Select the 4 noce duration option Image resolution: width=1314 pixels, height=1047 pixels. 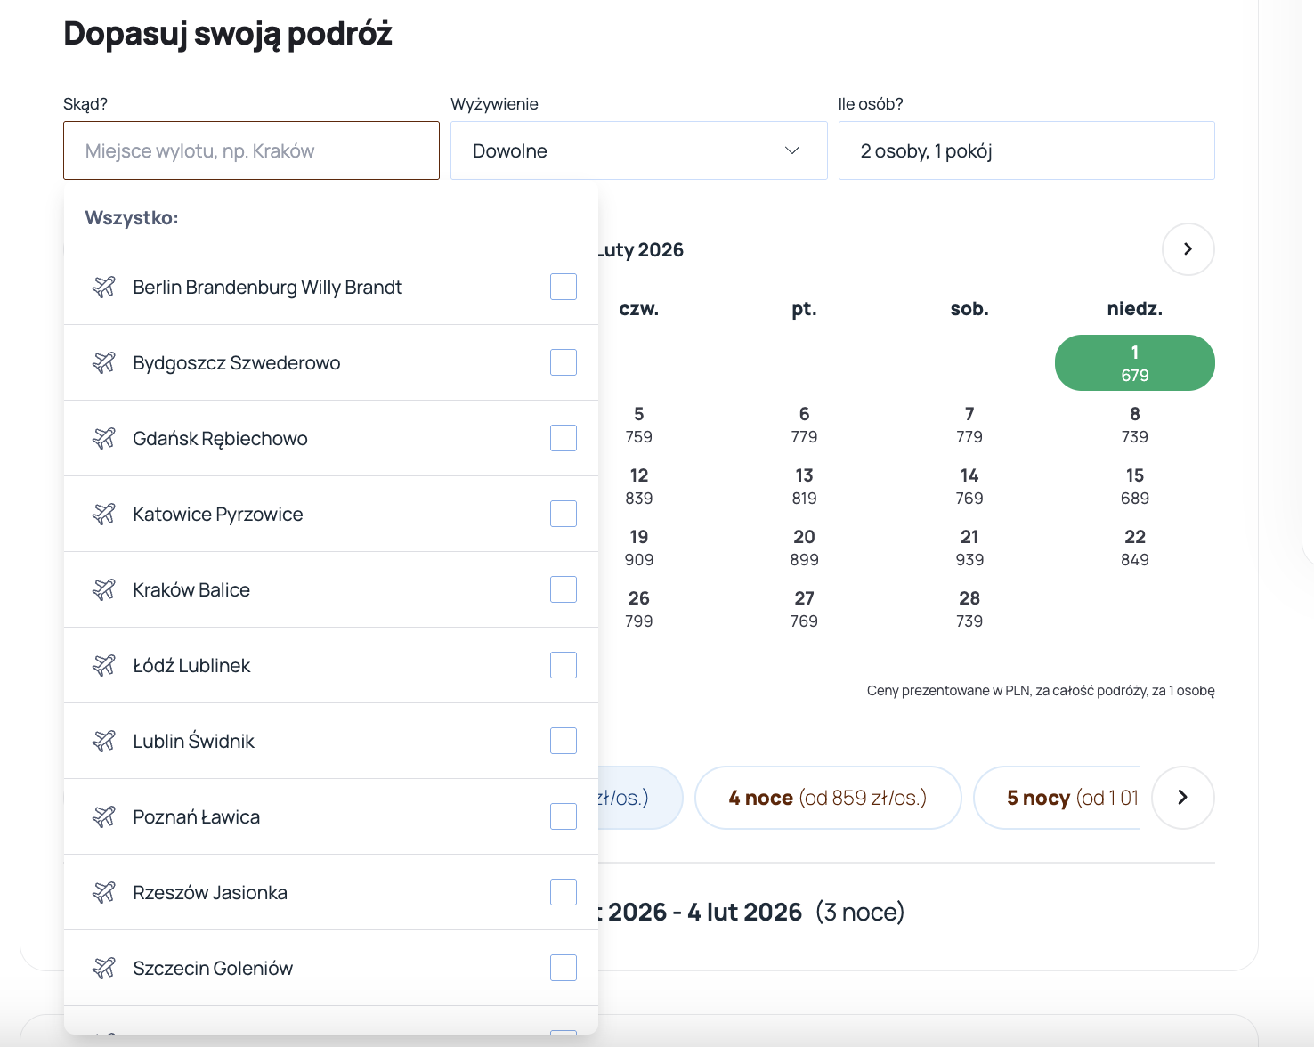pos(827,798)
